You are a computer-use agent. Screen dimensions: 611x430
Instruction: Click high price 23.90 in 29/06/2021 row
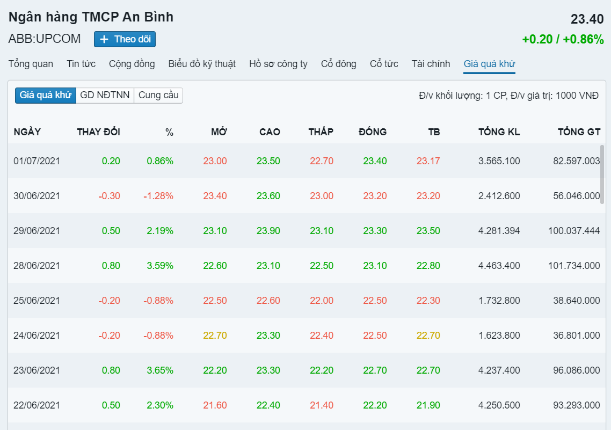[x=268, y=231]
